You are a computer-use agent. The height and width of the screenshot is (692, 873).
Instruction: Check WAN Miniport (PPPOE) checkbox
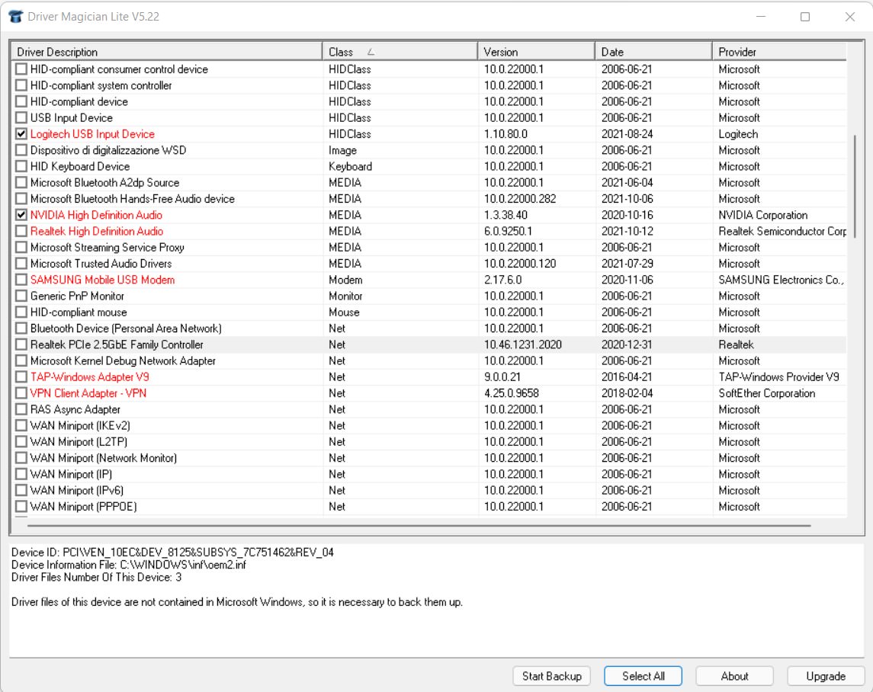[21, 507]
